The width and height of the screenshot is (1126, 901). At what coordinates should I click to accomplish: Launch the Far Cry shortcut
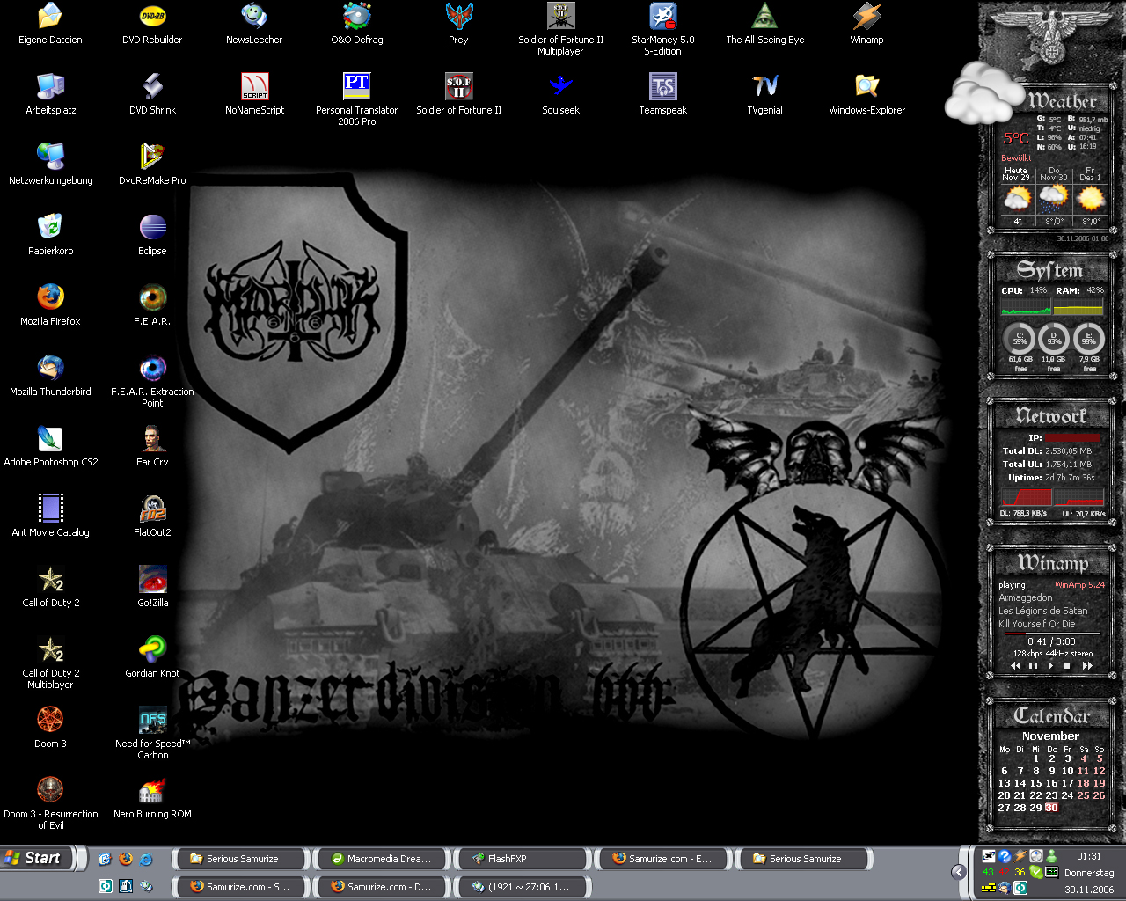152,446
